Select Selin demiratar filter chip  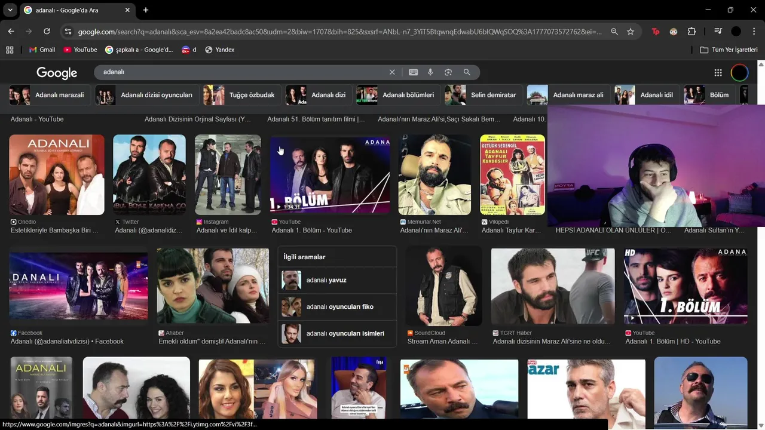484,95
